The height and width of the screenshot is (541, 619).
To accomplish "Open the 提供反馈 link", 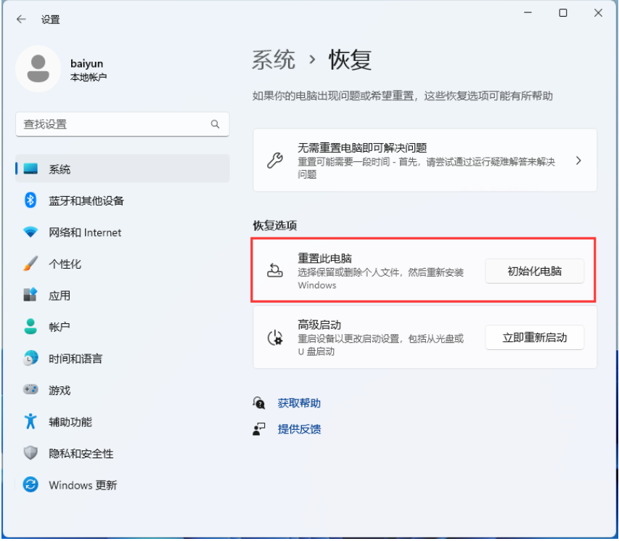I will point(299,428).
